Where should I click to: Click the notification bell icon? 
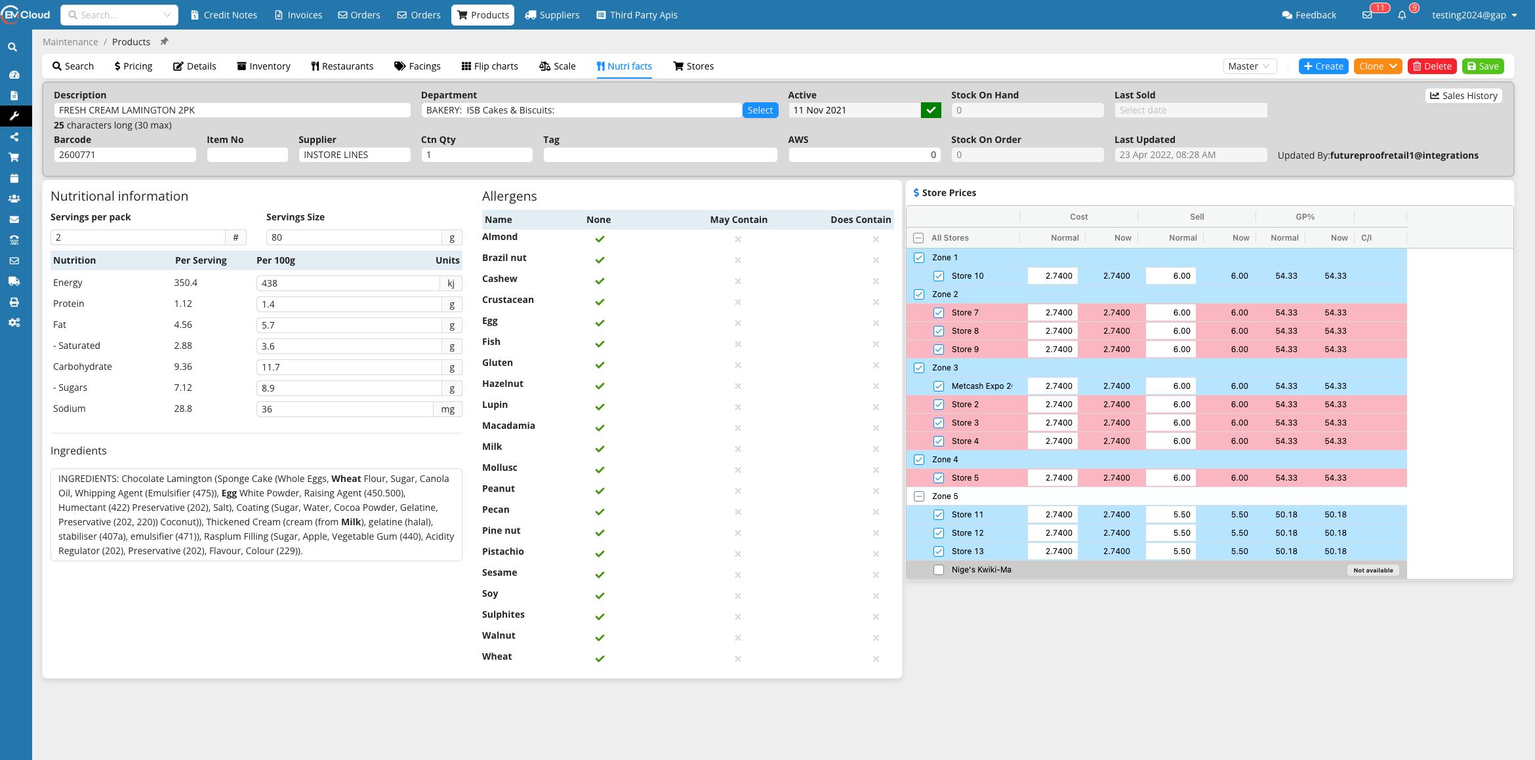(1402, 15)
